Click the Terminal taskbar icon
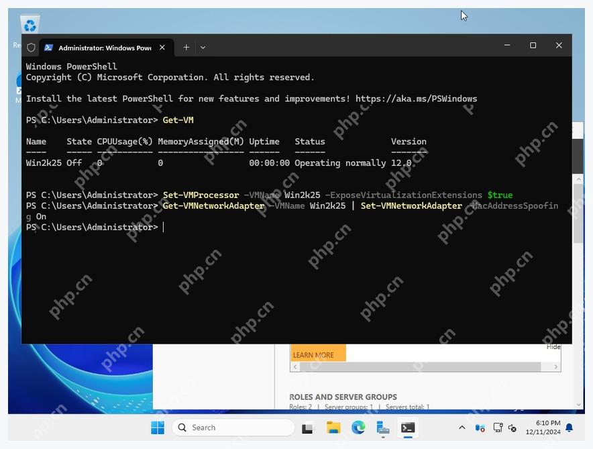 coord(408,428)
